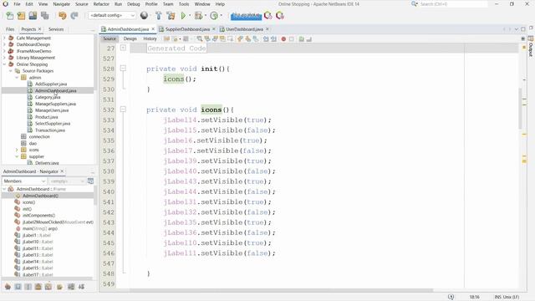Expand the Generated Code fold on line 27

click(123, 48)
